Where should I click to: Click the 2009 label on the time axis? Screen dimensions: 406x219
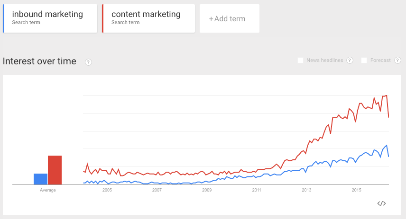tap(207, 190)
